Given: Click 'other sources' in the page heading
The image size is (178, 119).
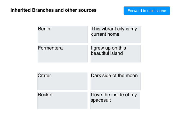Looking at the screenshot, I should (81, 10).
